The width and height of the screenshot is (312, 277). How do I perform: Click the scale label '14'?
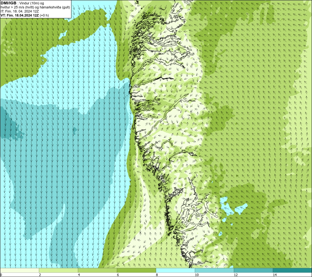pyautogui.click(x=275, y=275)
